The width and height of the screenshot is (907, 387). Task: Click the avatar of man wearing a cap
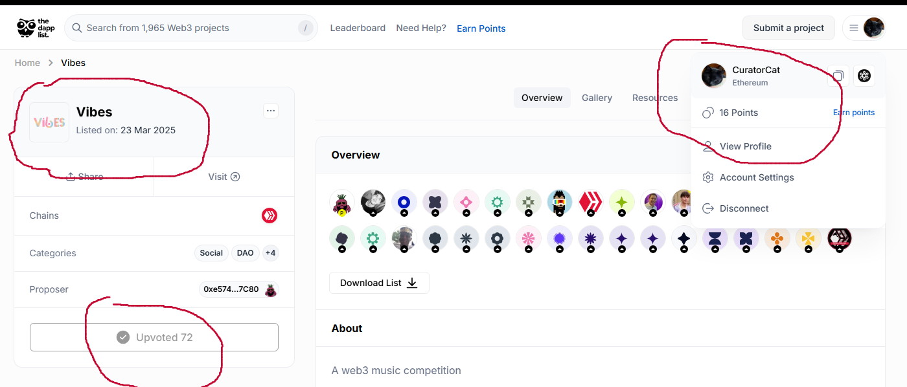click(404, 239)
